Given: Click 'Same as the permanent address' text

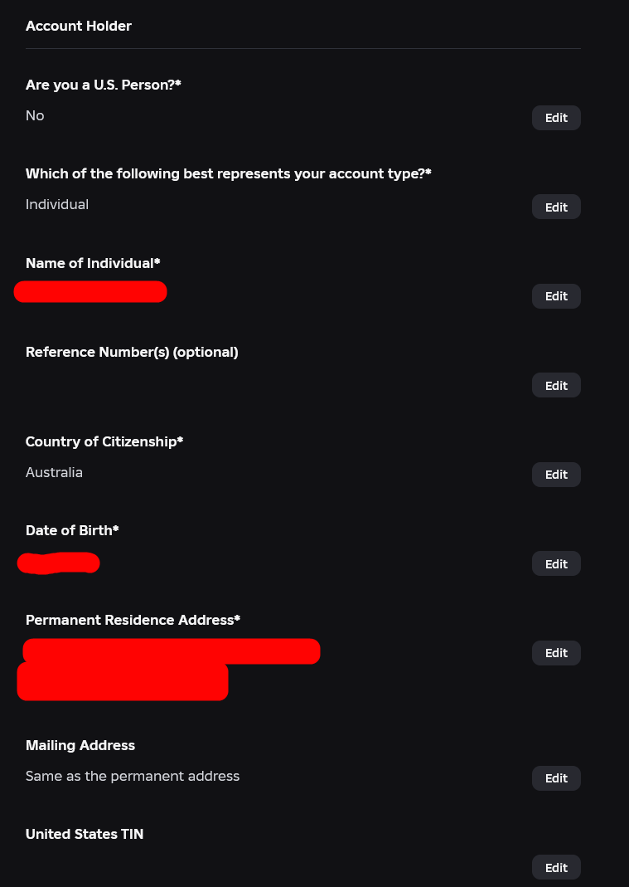Looking at the screenshot, I should tap(133, 776).
